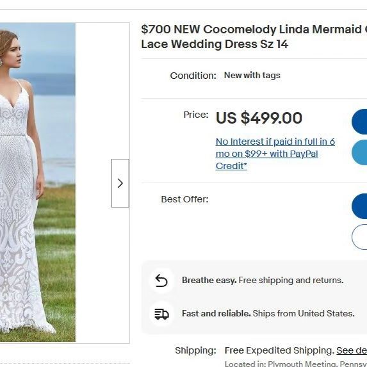The width and height of the screenshot is (367, 367).
Task: Click the light blue button under the price row
Action: [359, 152]
